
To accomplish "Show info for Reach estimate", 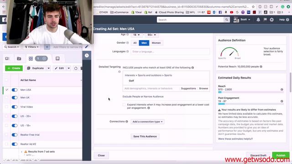I will 282,90.
